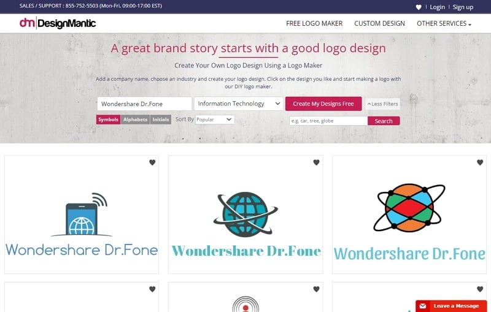Open the Sort By Popular dropdown
The image size is (491, 312).
pyautogui.click(x=215, y=120)
